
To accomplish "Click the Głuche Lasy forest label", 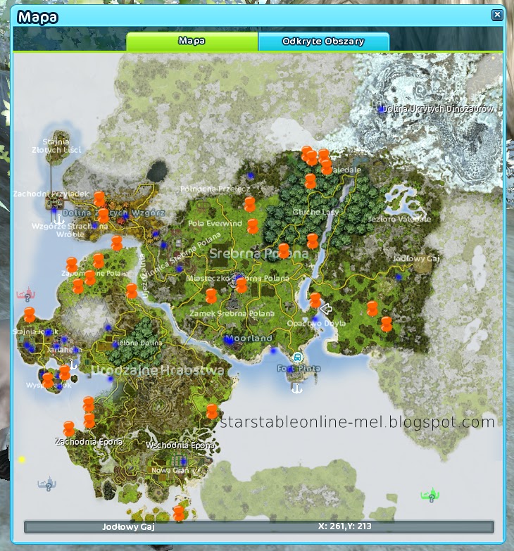I will [x=315, y=212].
